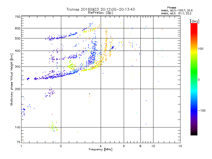Click the colorbar tick label '100'
This screenshot has height=159, width=212.
point(201,49)
